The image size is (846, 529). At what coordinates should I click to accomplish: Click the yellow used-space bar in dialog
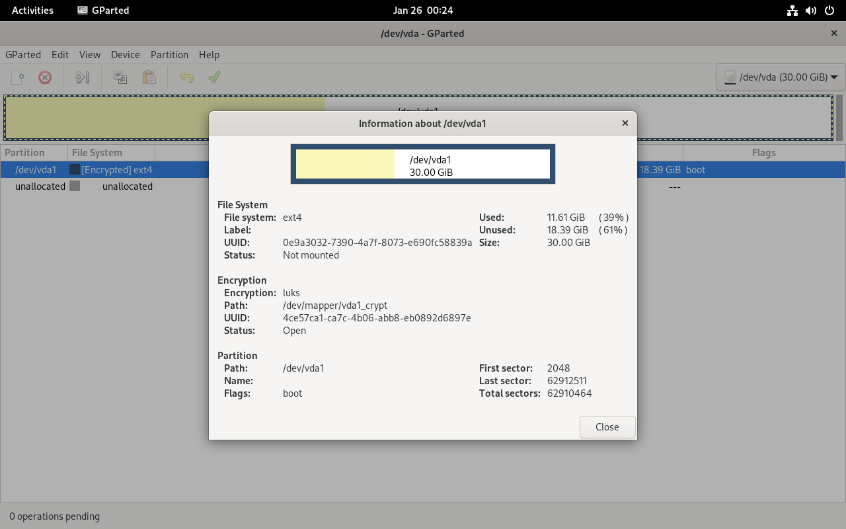click(x=345, y=164)
